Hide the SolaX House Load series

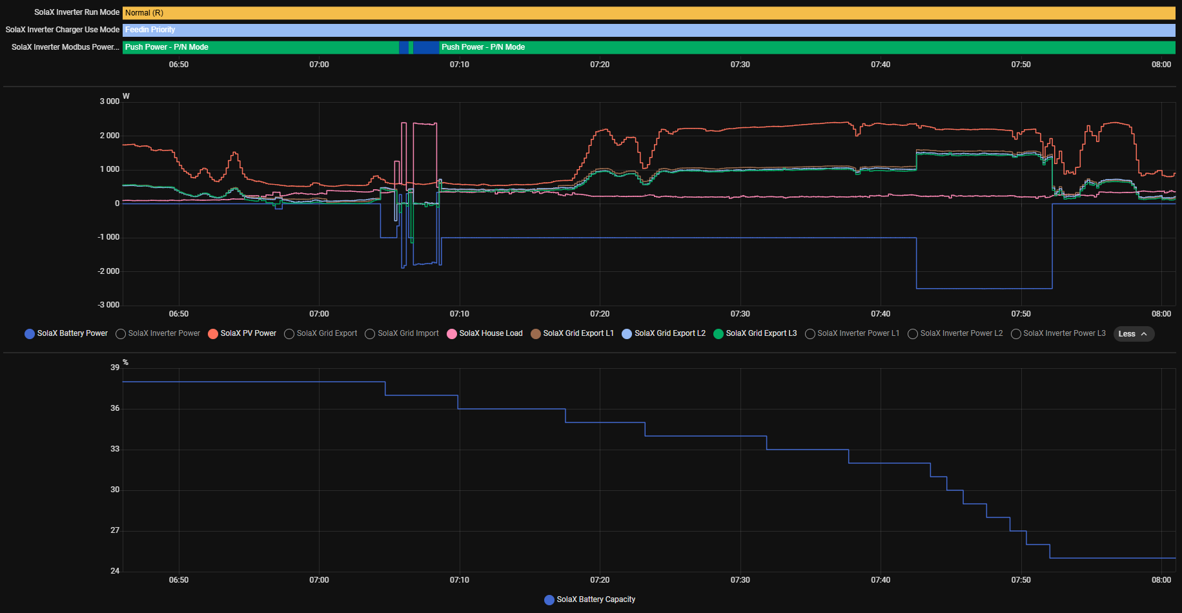click(485, 333)
